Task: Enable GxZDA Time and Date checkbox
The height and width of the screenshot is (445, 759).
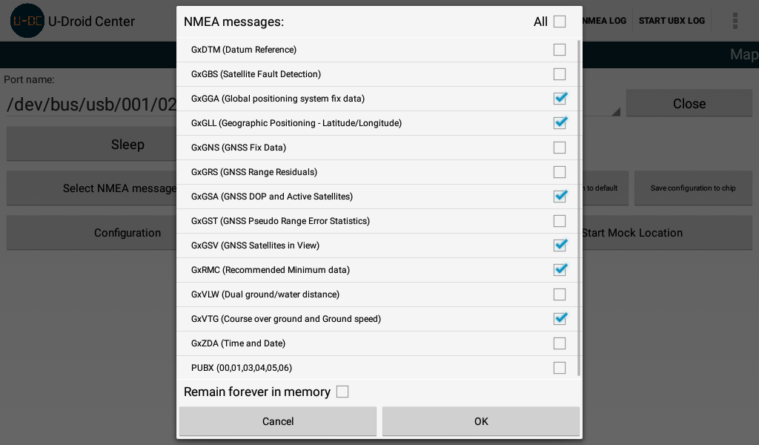Action: (x=560, y=343)
